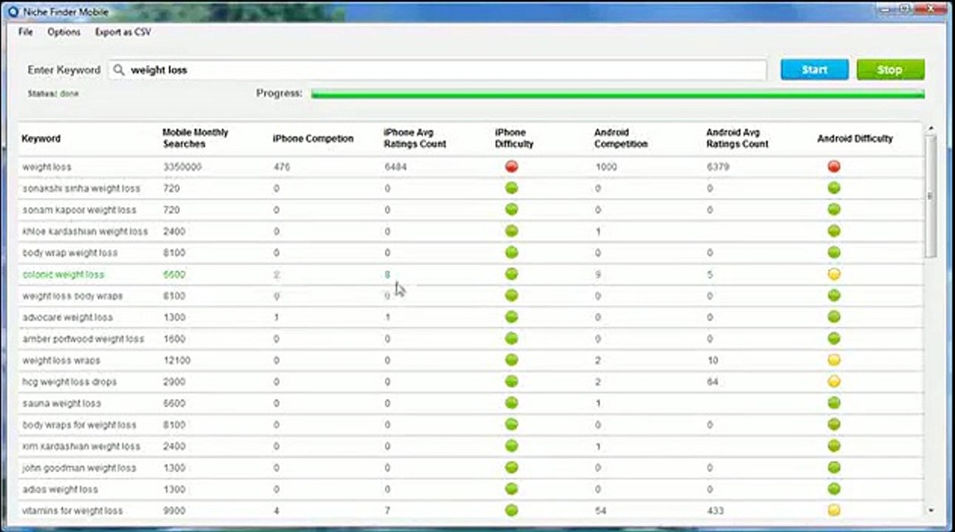This screenshot has height=532, width=955.
Task: Focus the Enter Keyword search field
Action: (438, 70)
